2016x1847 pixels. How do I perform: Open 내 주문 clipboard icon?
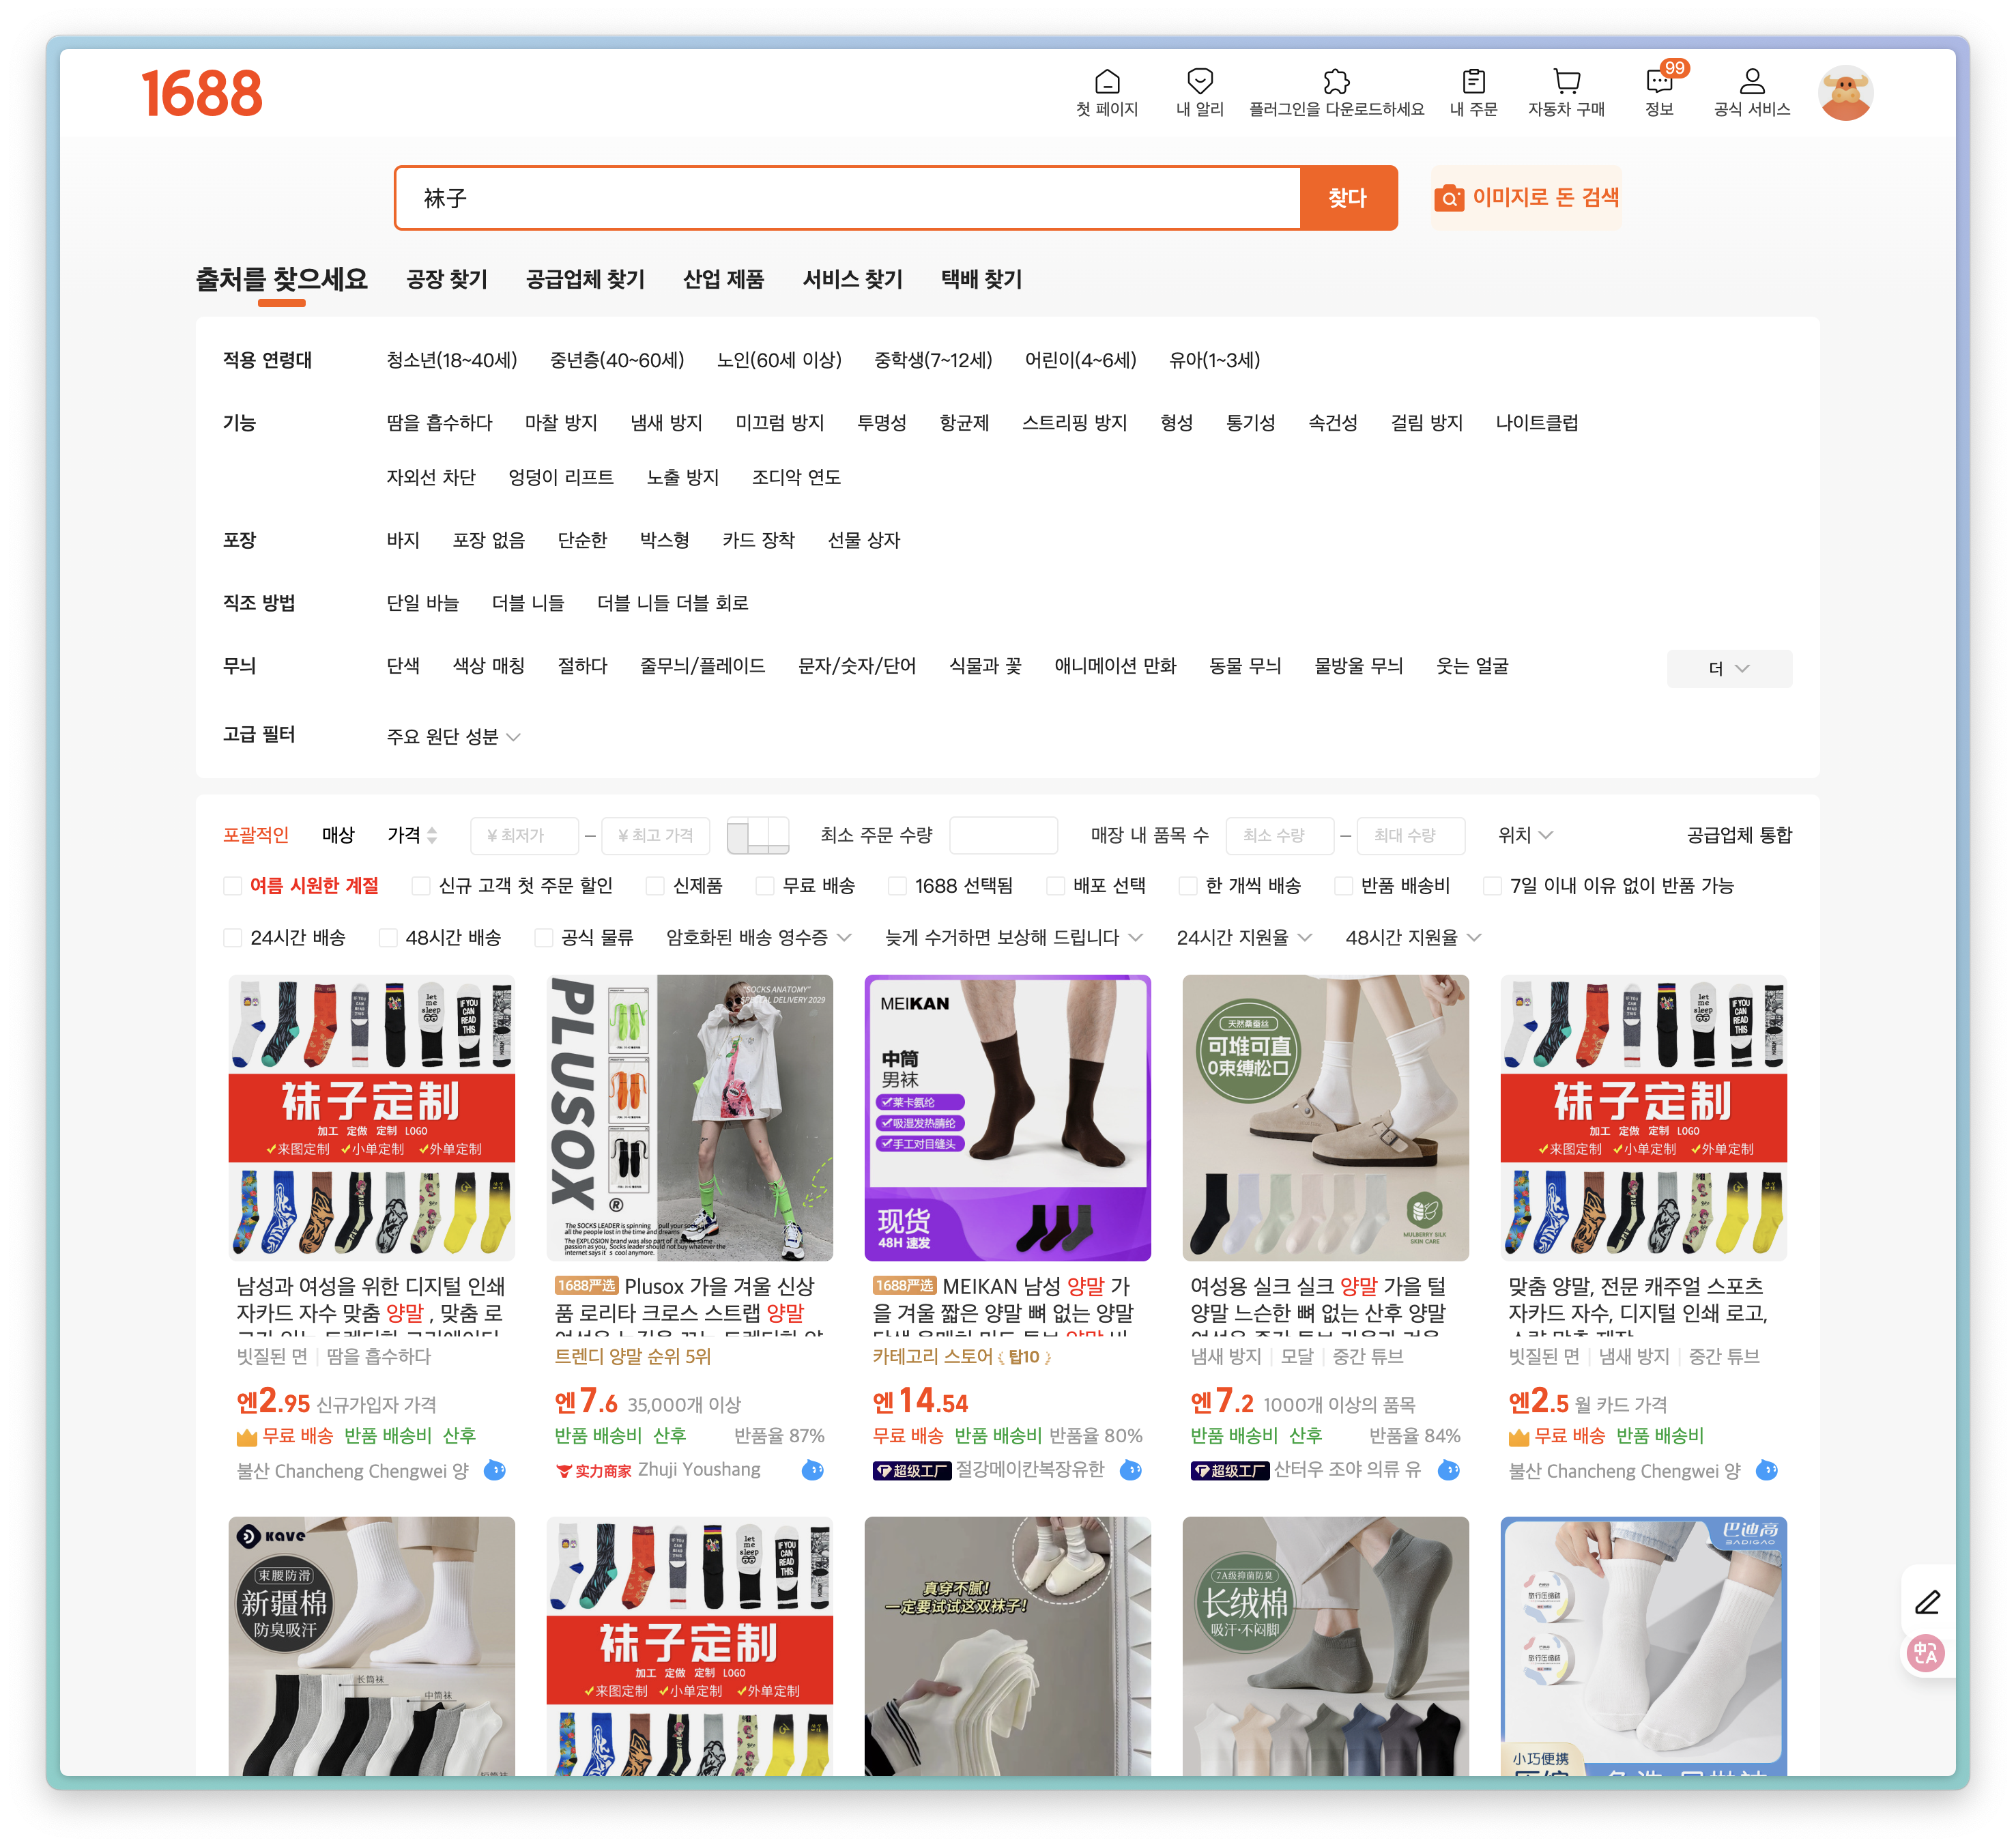1473,81
